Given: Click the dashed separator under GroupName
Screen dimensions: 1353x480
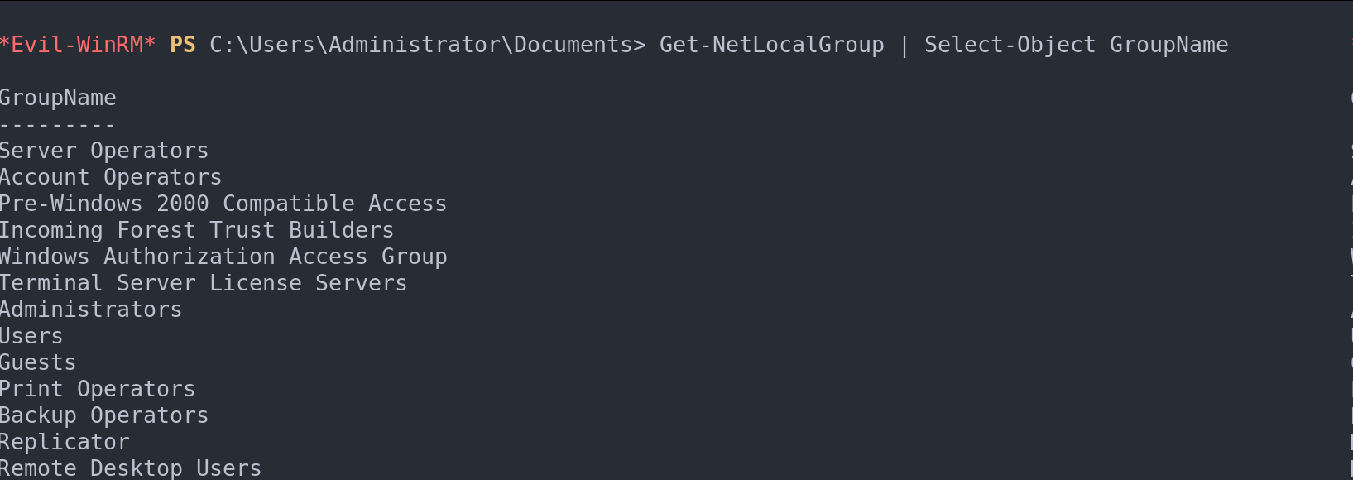Looking at the screenshot, I should [x=58, y=125].
